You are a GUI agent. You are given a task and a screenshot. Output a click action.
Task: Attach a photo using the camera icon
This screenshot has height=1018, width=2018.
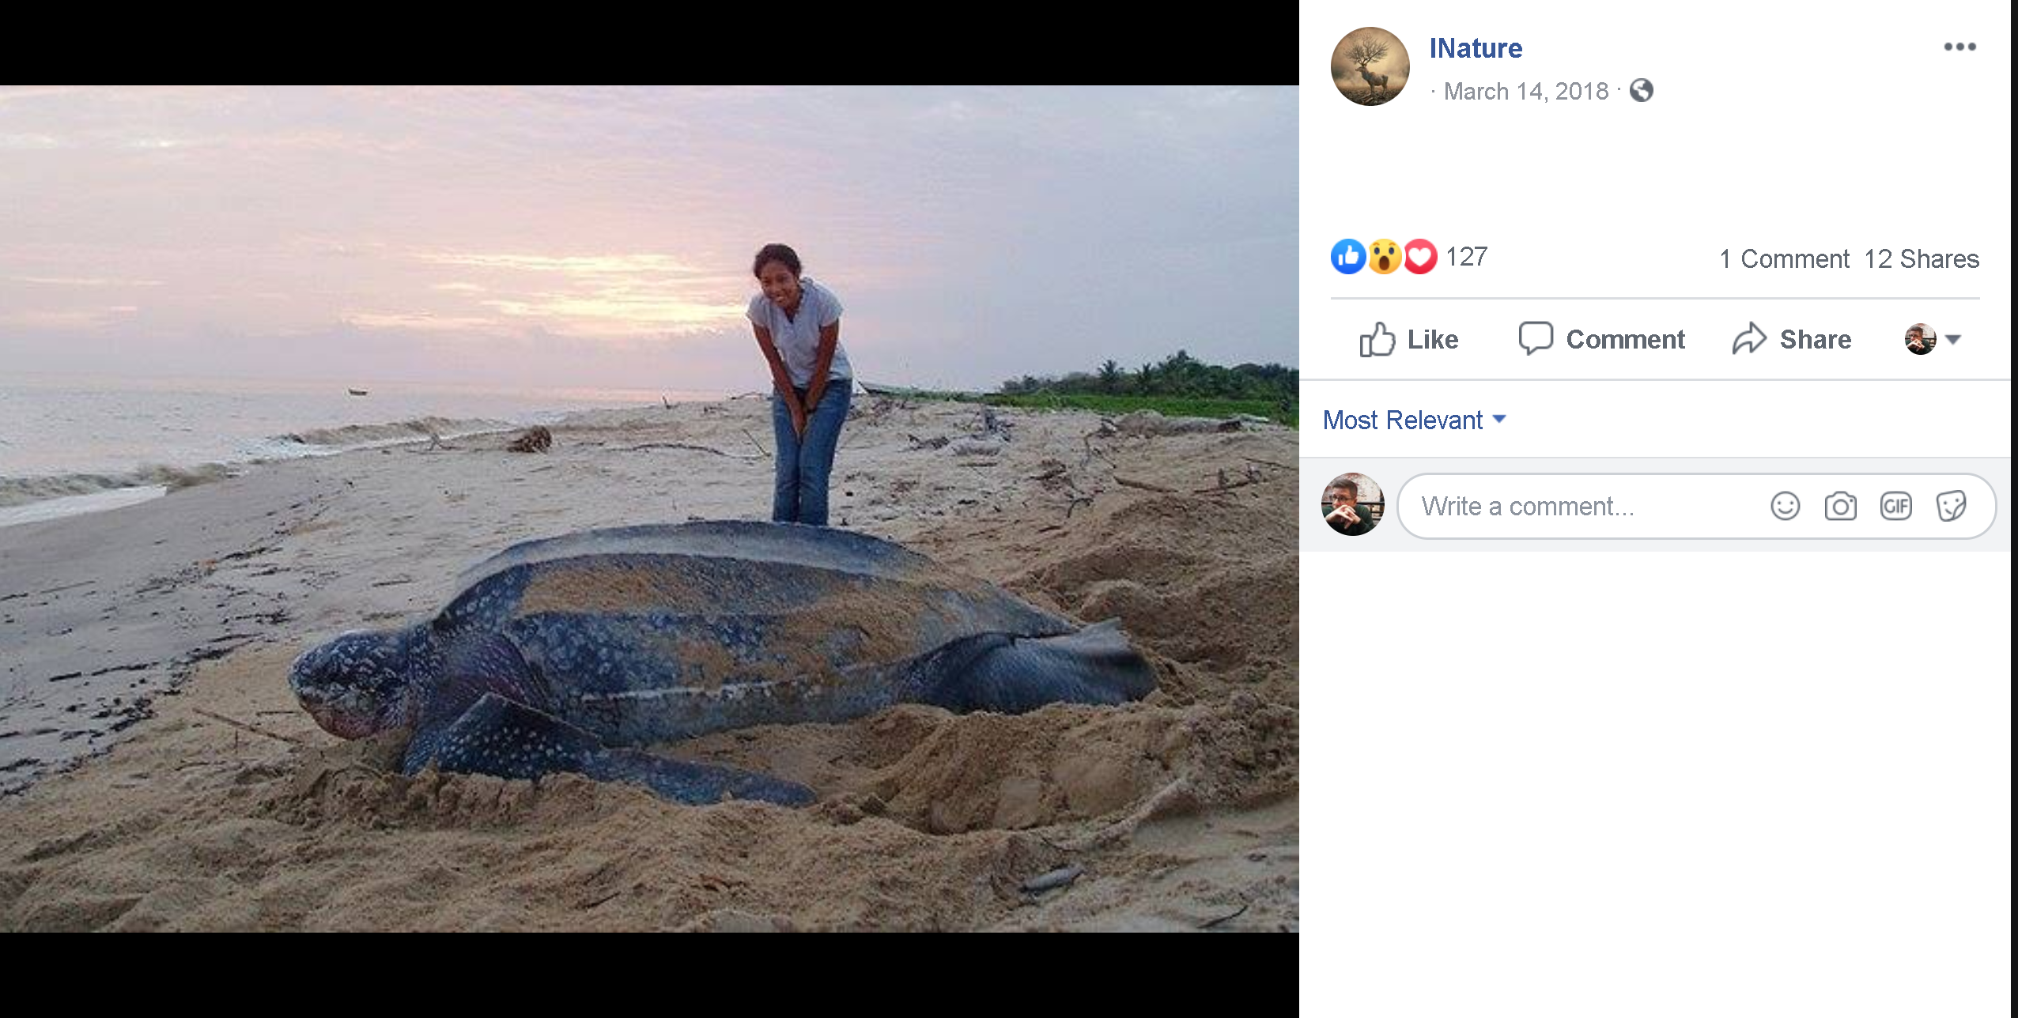[x=1840, y=506]
